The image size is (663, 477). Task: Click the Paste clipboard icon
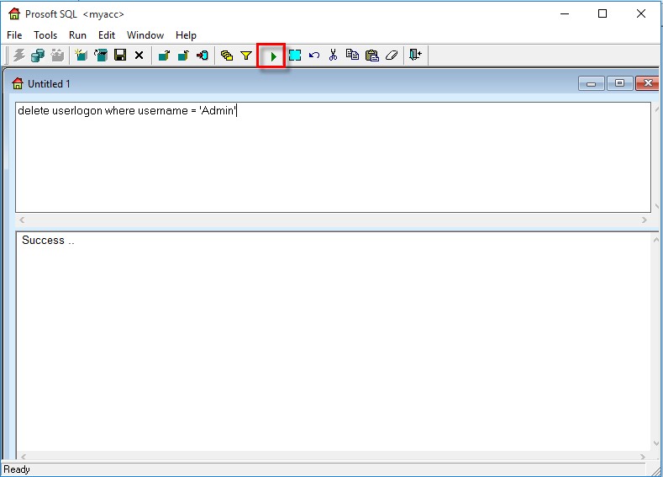pyautogui.click(x=371, y=56)
